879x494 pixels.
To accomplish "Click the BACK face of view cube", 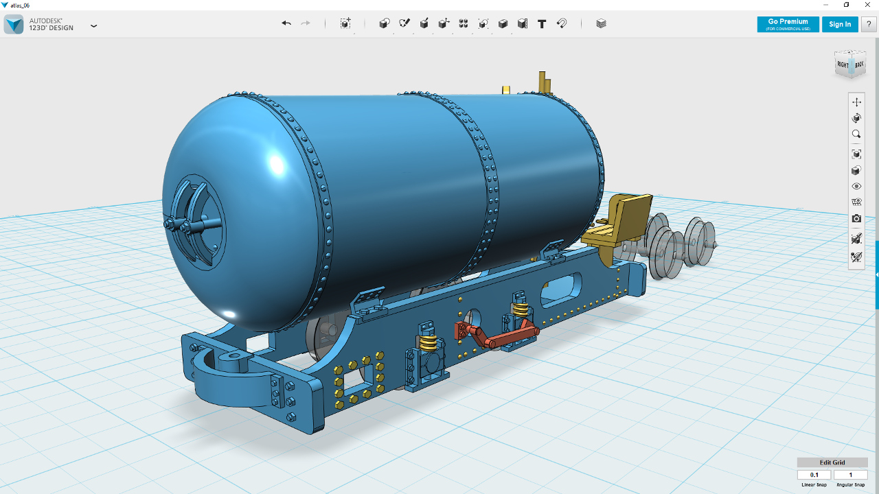I will tap(859, 64).
